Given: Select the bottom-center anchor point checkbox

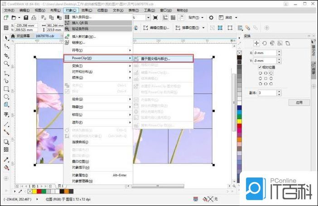Looking at the screenshot, I should pyautogui.click(x=265, y=84).
